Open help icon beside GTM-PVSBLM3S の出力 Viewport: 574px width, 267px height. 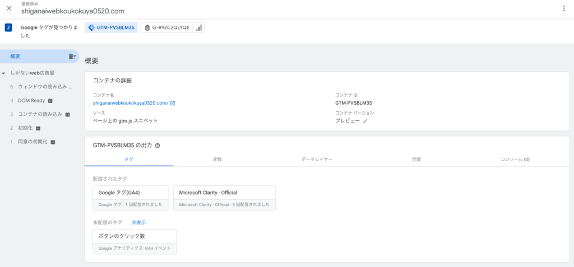[x=158, y=146]
